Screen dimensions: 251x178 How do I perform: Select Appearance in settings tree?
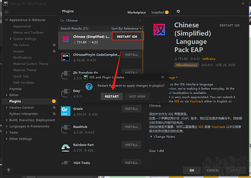click(22, 26)
